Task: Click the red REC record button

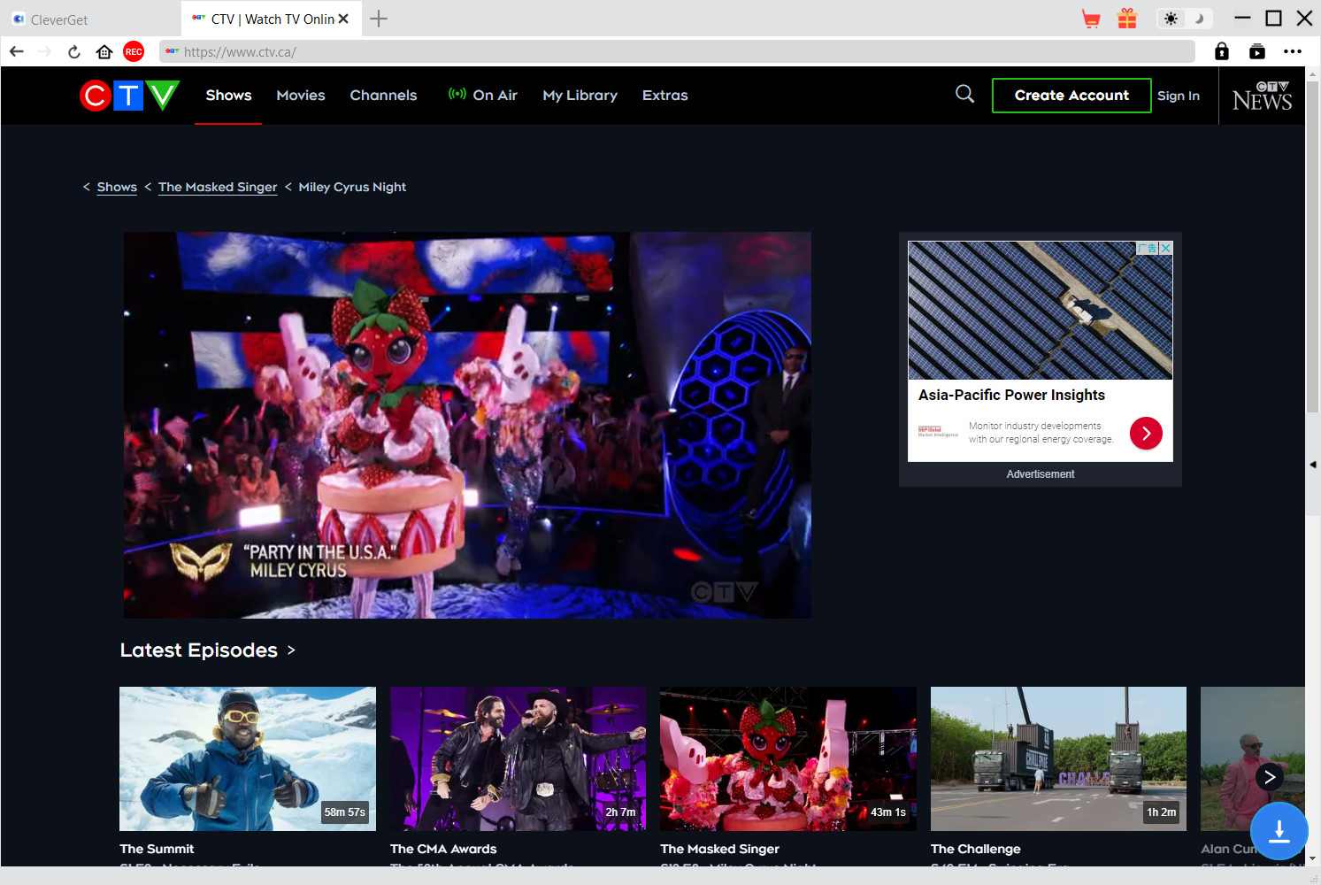Action: tap(134, 52)
